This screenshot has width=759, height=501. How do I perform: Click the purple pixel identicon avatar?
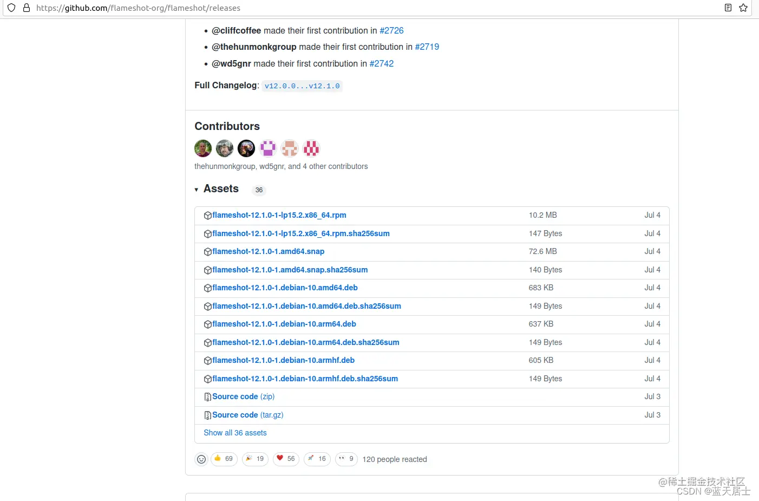[x=268, y=148]
